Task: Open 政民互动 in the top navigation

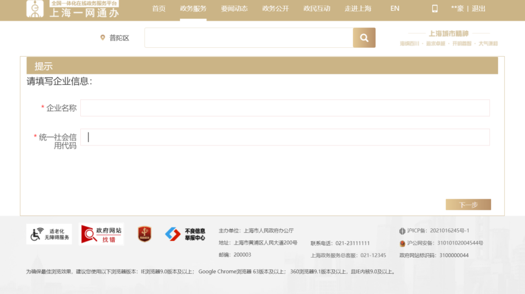Action: click(317, 8)
